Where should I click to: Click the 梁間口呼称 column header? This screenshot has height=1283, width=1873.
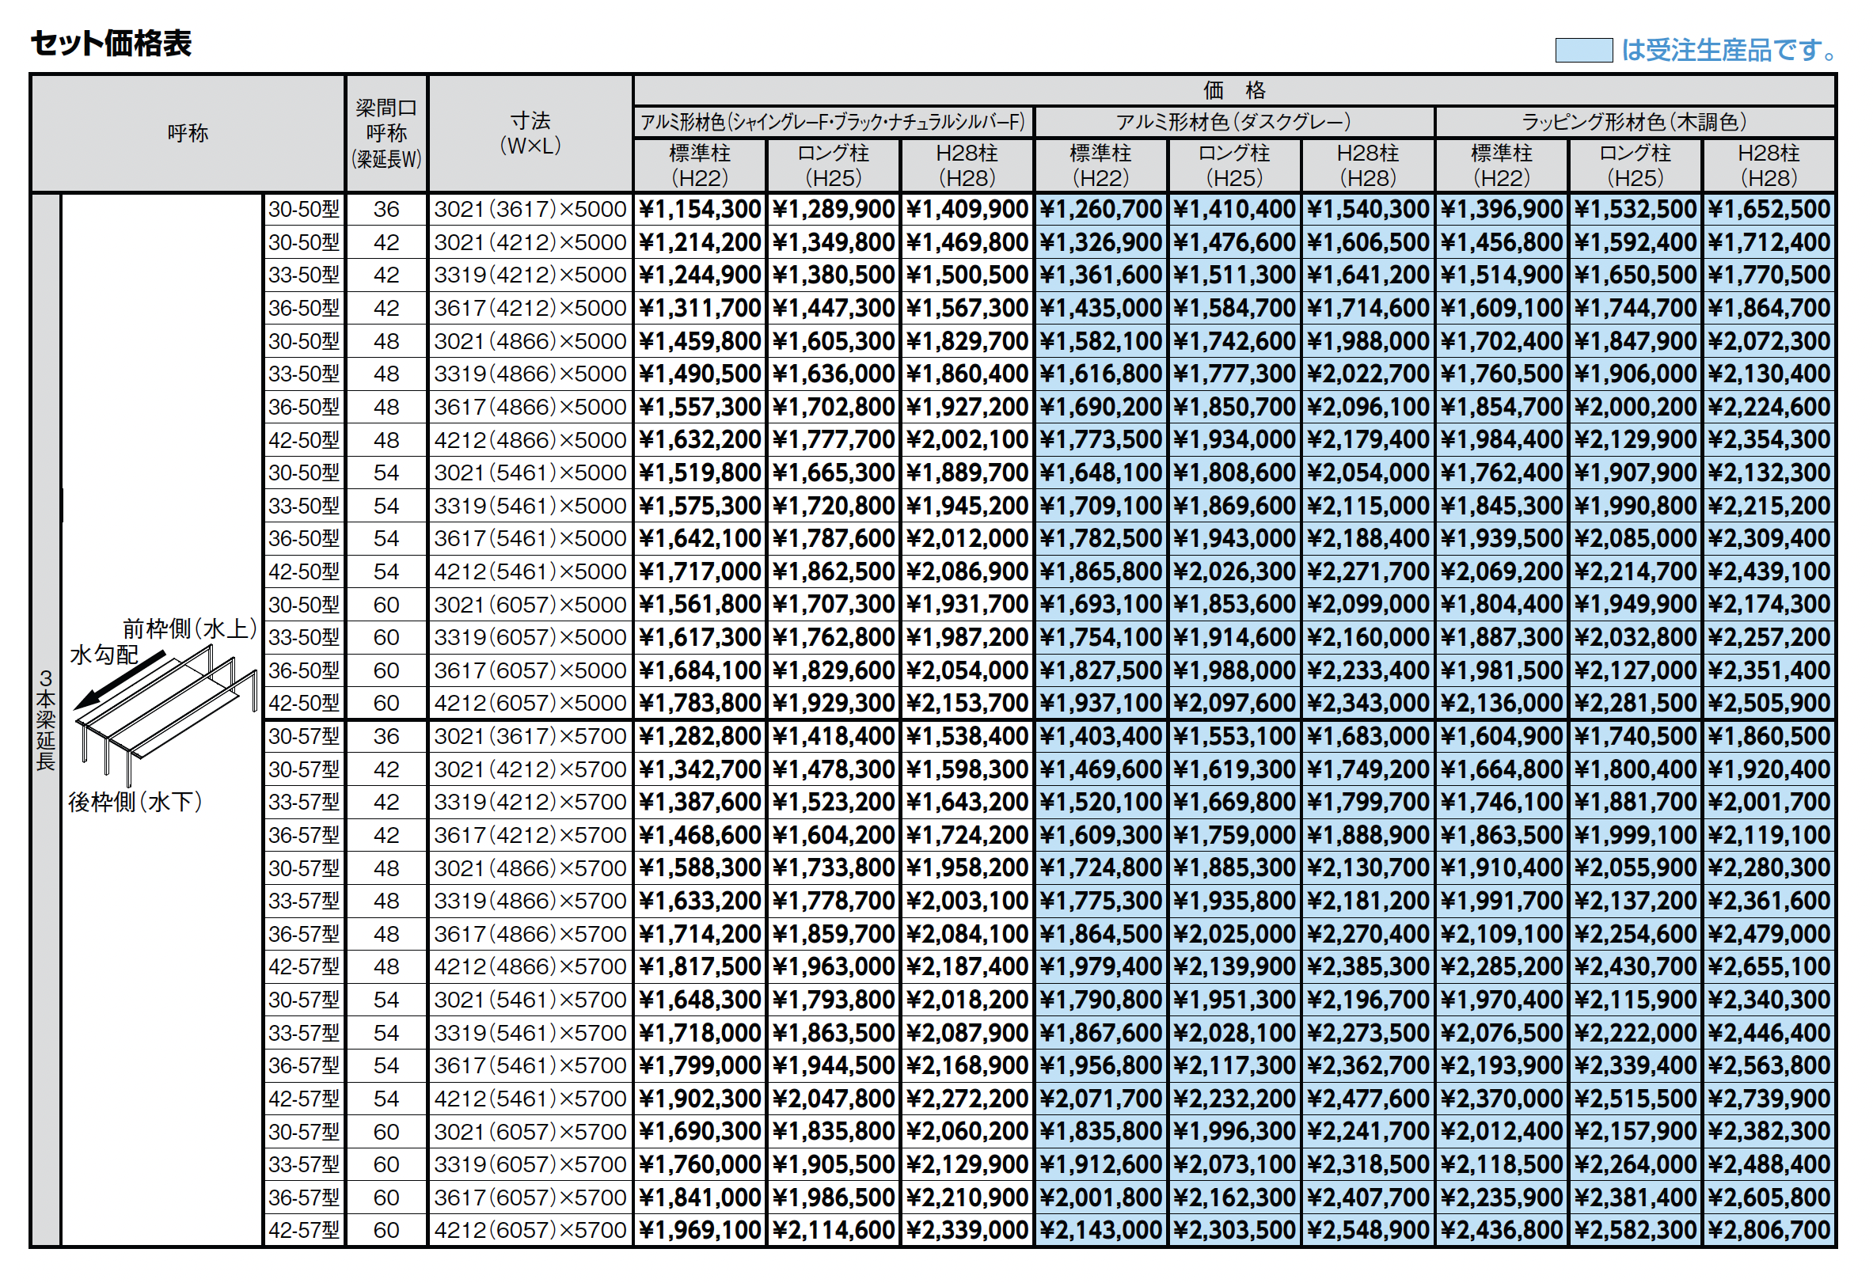[x=386, y=133]
